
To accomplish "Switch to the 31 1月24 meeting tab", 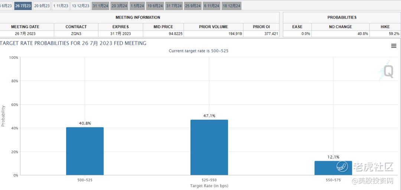I will (101, 6).
